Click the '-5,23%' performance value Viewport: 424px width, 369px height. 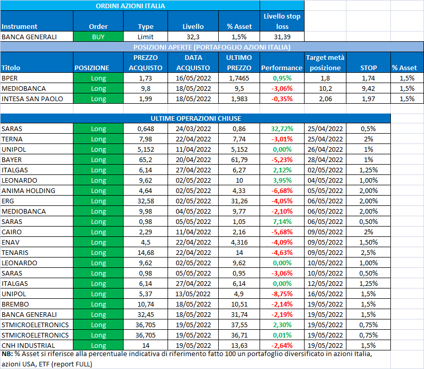282,159
